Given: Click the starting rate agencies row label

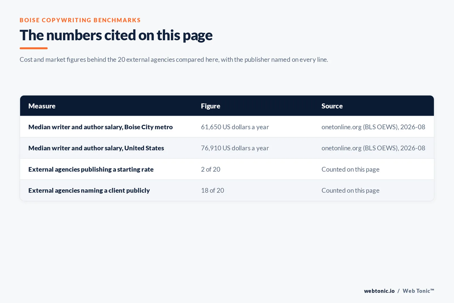Looking at the screenshot, I should point(91,169).
